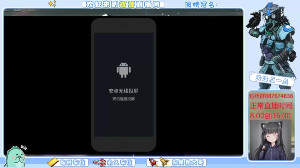Image resolution: width=300 pixels, height=168 pixels.
Task: Click the sparkle stars icon
Action: (52, 4)
